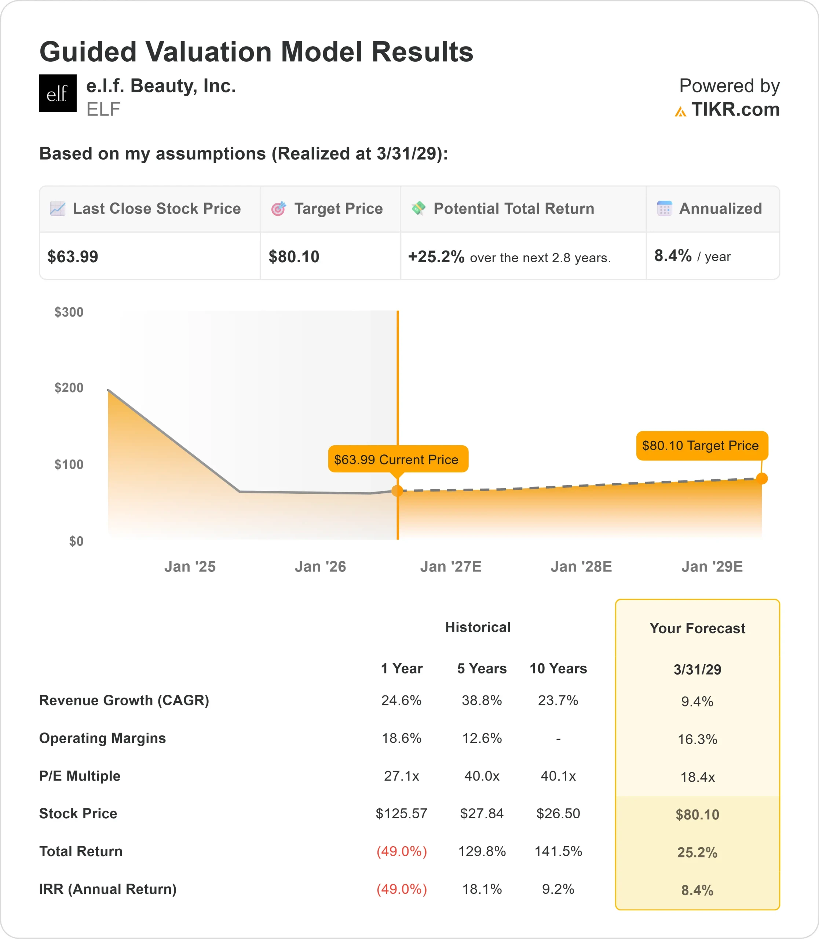Click the 40.1x 10 Years P/E multiple

point(559,776)
